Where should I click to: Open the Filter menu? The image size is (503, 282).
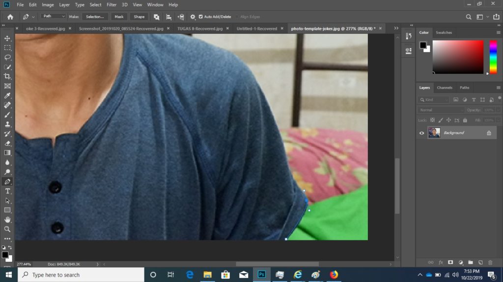point(112,5)
